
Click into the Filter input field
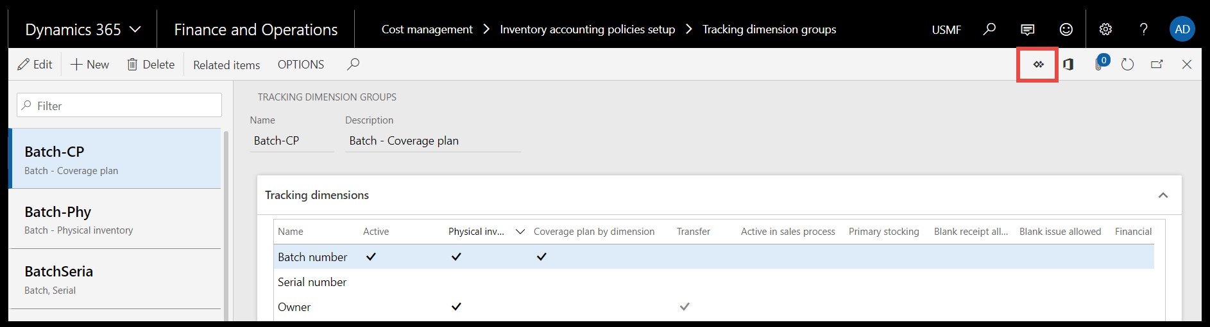120,106
